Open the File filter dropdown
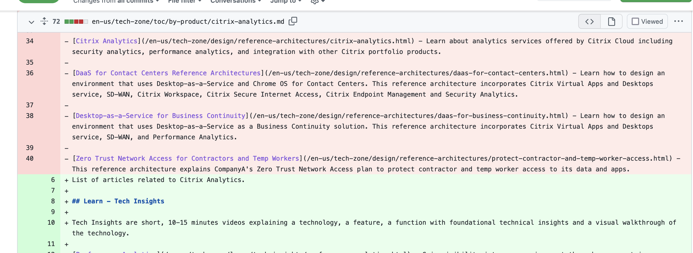 pos(185,2)
